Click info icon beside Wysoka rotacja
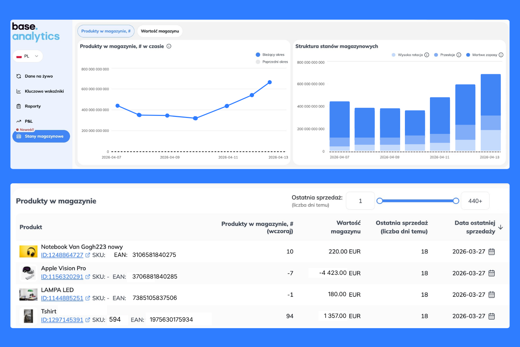The height and width of the screenshot is (347, 520). [x=427, y=55]
